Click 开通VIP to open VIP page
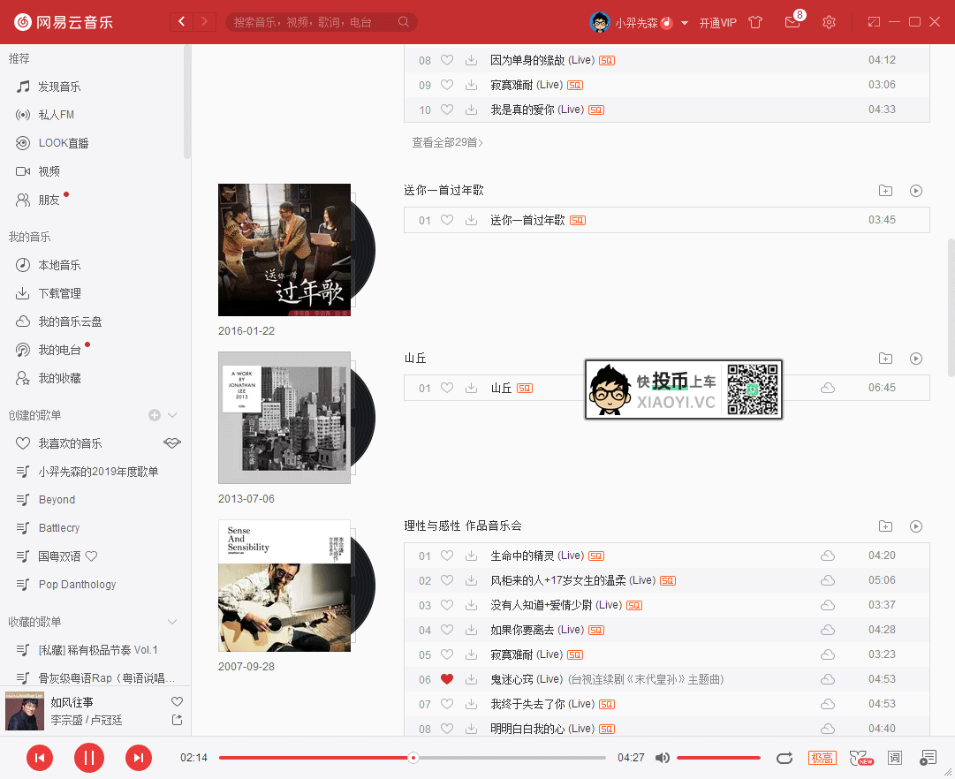 click(x=718, y=22)
